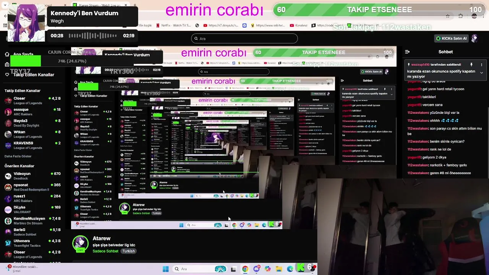Click wazzup1410 username in pinned message

[420, 65]
